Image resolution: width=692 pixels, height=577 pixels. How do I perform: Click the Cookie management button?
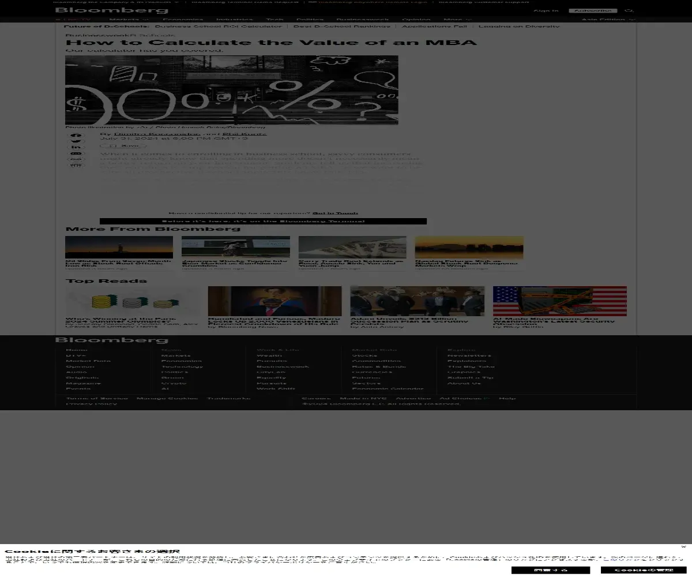[x=644, y=570]
